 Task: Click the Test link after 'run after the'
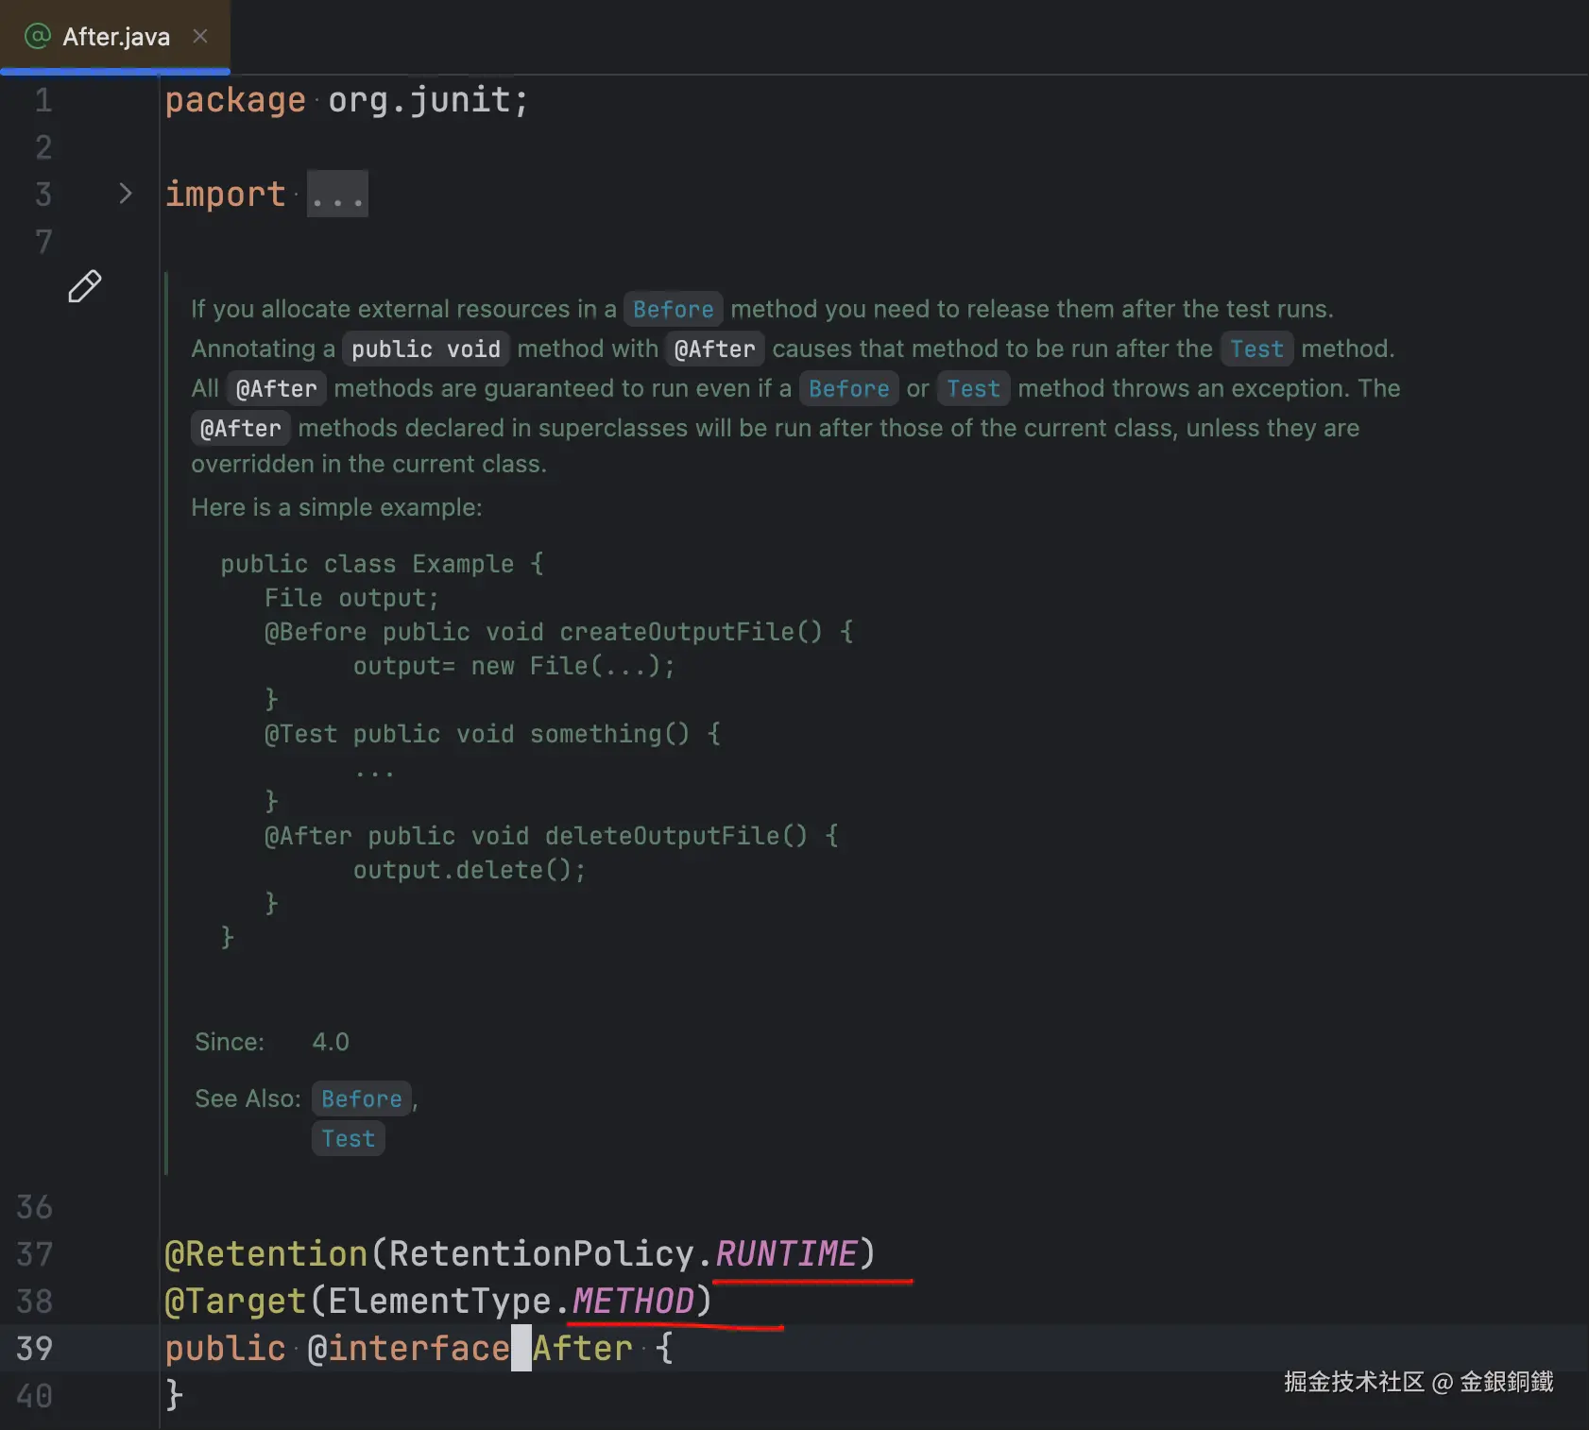1256,349
